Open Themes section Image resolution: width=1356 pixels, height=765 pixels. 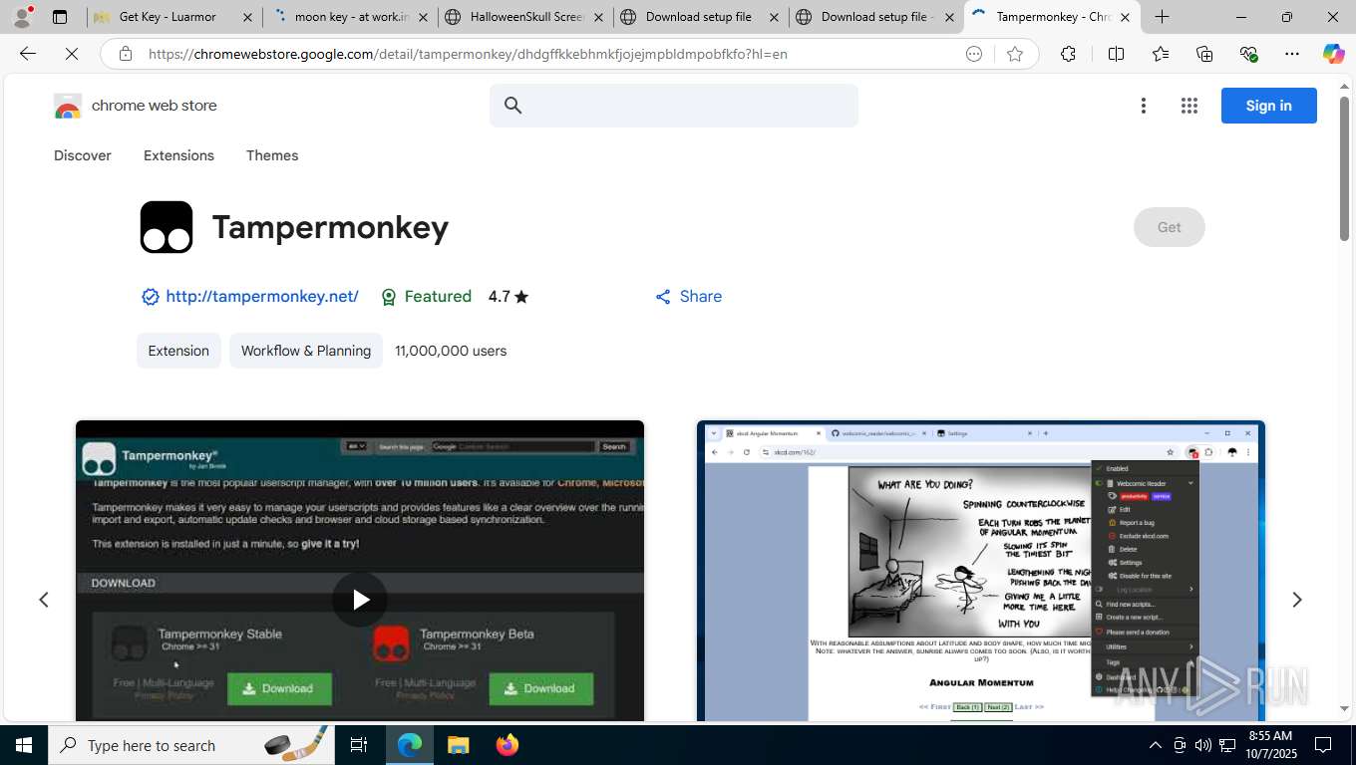coord(272,155)
